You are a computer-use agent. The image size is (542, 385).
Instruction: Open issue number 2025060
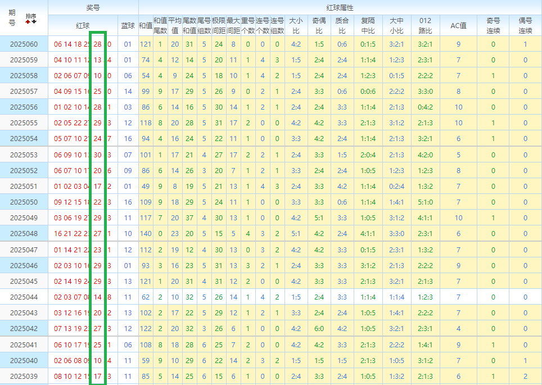24,44
